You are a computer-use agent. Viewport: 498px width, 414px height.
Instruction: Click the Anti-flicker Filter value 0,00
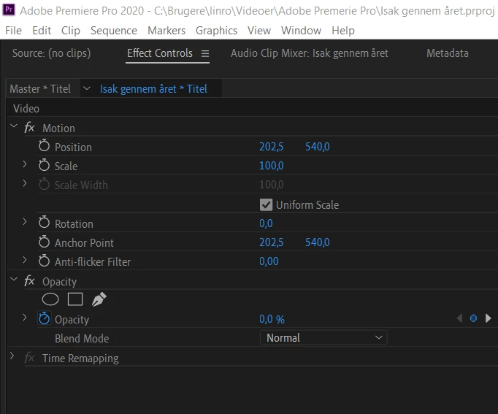point(269,261)
